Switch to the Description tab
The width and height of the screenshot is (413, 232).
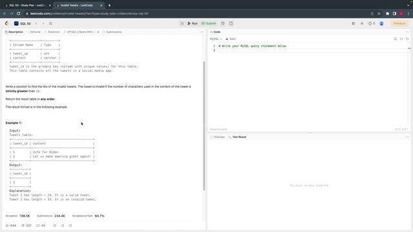pyautogui.click(x=14, y=32)
